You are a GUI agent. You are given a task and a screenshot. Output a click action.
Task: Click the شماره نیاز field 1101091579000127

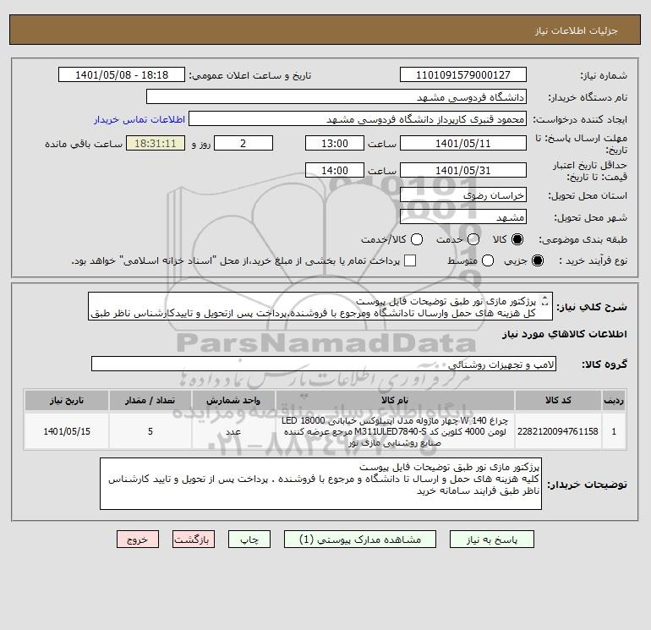point(463,75)
